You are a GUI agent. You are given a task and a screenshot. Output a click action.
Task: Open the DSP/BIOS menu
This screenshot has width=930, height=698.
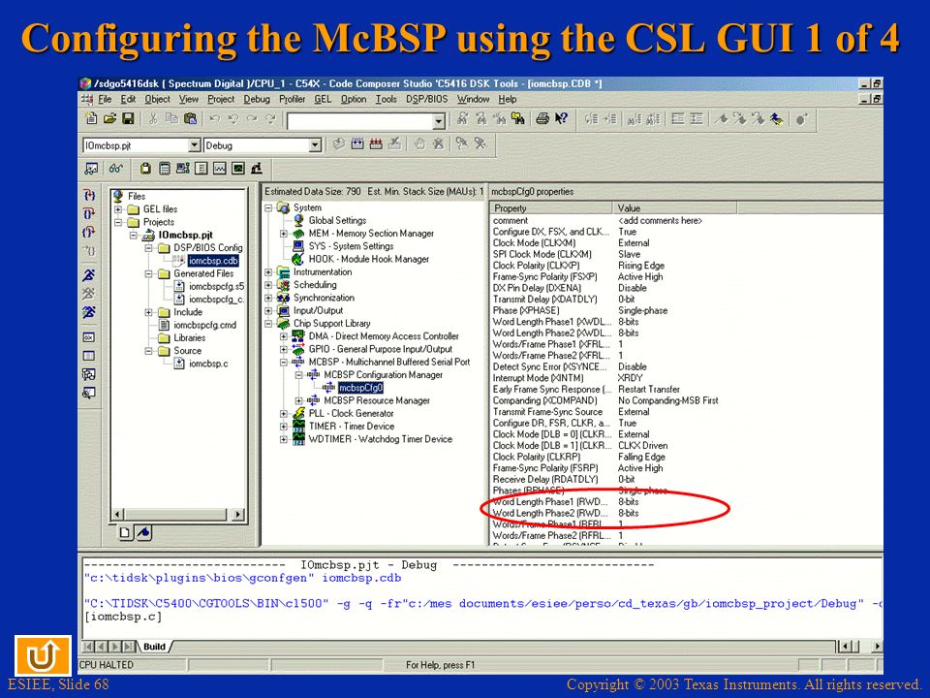[426, 99]
